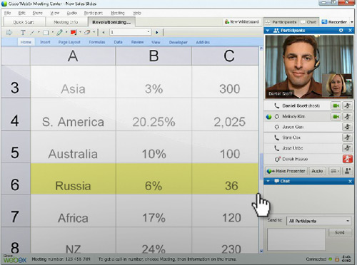Mute Daniel Scott's microphone
This screenshot has width=357, height=265.
point(347,105)
